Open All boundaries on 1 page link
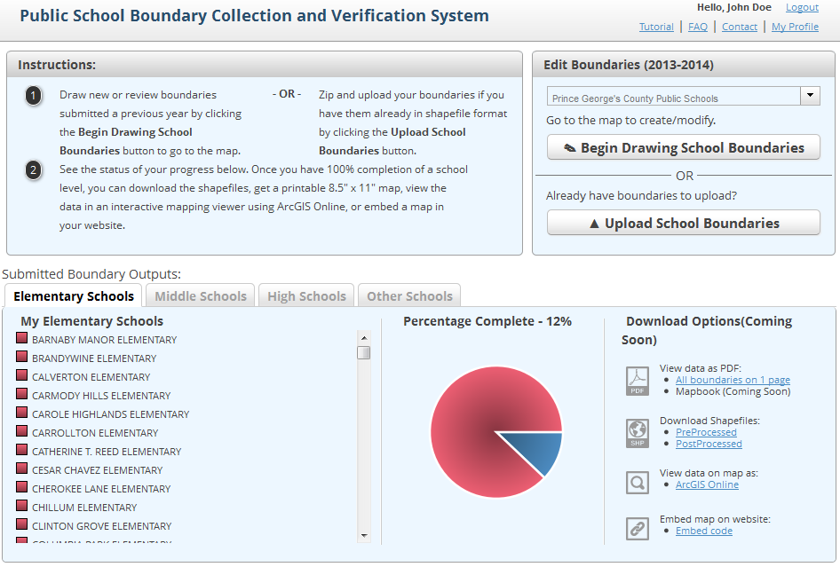This screenshot has width=840, height=567. click(733, 380)
